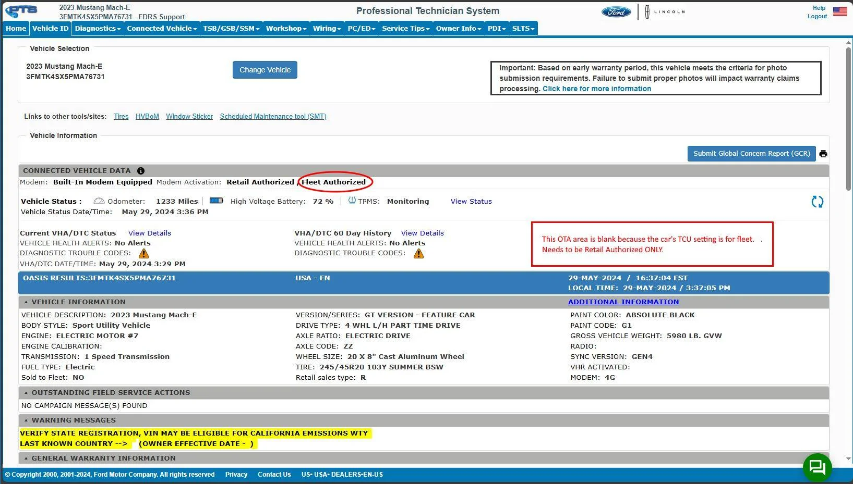853x484 pixels.
Task: Click the 245/45R20 103Y Summer BSW tire value
Action: pyautogui.click(x=381, y=367)
